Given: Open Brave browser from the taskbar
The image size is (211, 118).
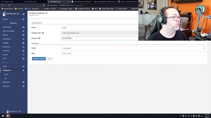Looking at the screenshot, I should coord(8,116).
